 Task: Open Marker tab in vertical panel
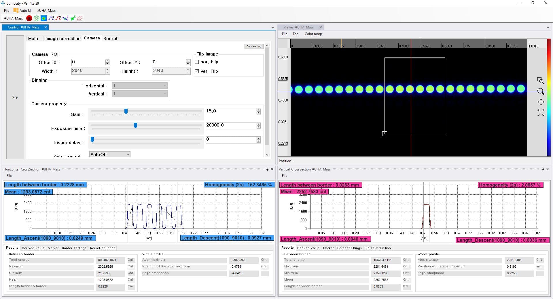tap(328, 248)
